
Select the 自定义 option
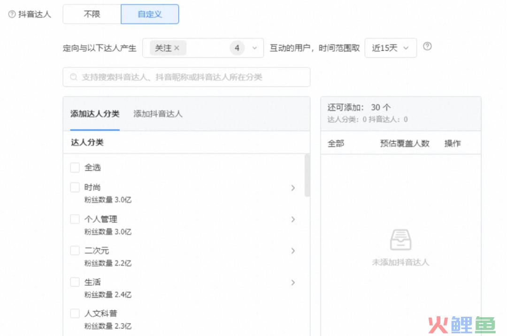pyautogui.click(x=150, y=14)
